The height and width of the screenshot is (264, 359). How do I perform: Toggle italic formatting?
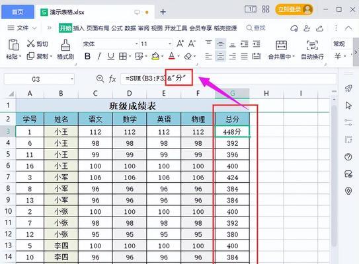(x=99, y=56)
